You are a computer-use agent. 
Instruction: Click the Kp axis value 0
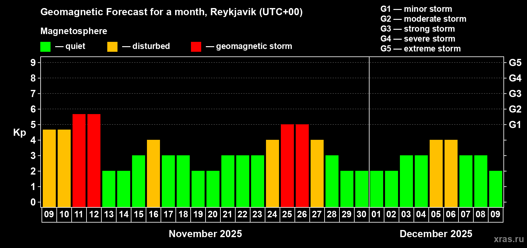(33, 202)
